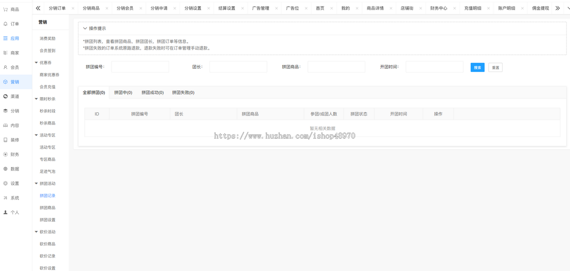Select 营销 in the main sidebar
This screenshot has width=570, height=271.
click(14, 82)
